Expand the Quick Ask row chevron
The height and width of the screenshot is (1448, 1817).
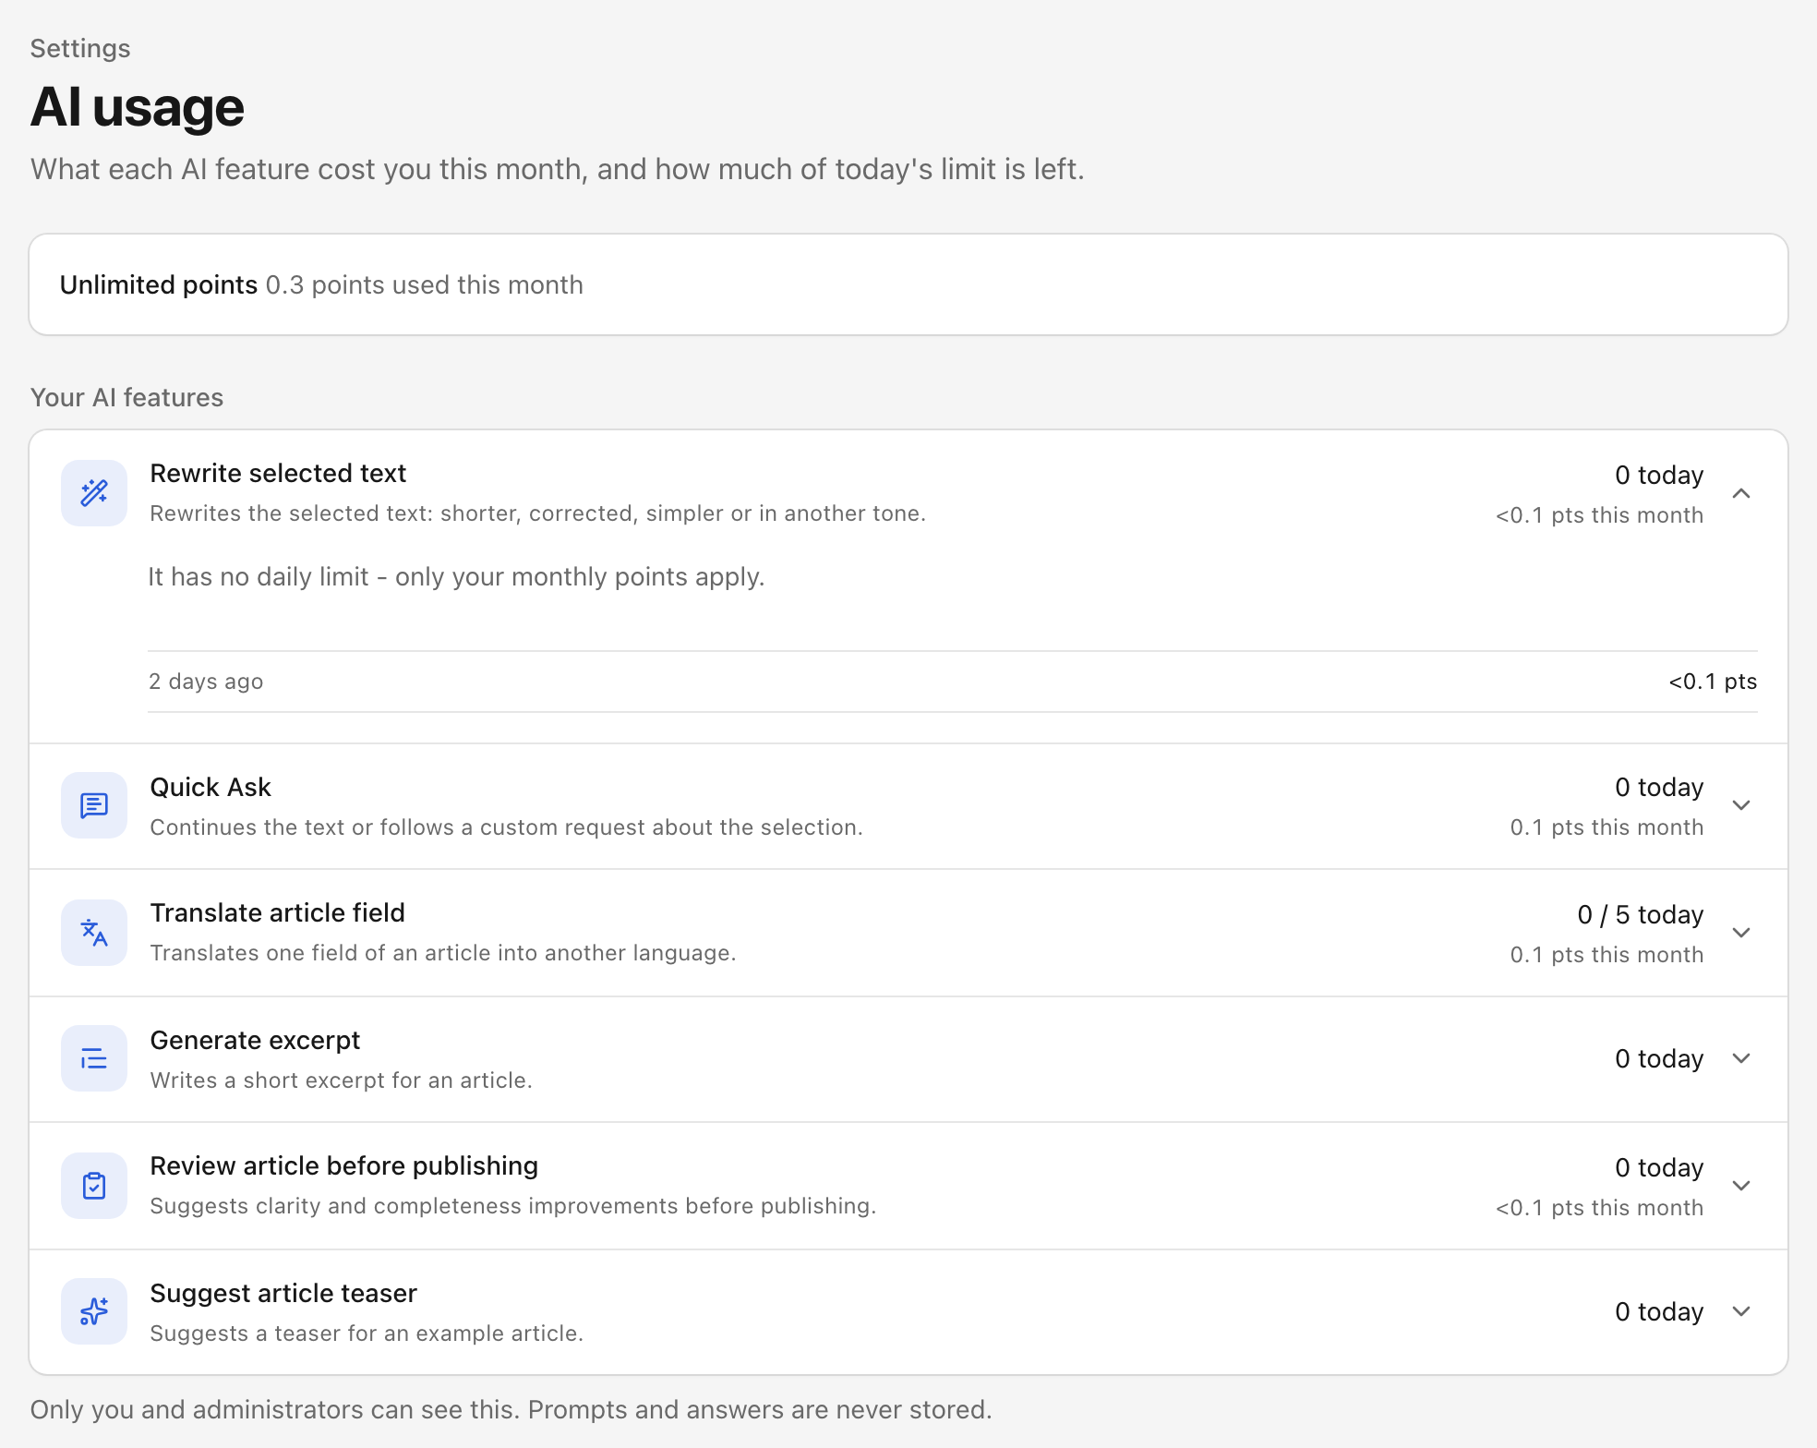click(x=1741, y=805)
